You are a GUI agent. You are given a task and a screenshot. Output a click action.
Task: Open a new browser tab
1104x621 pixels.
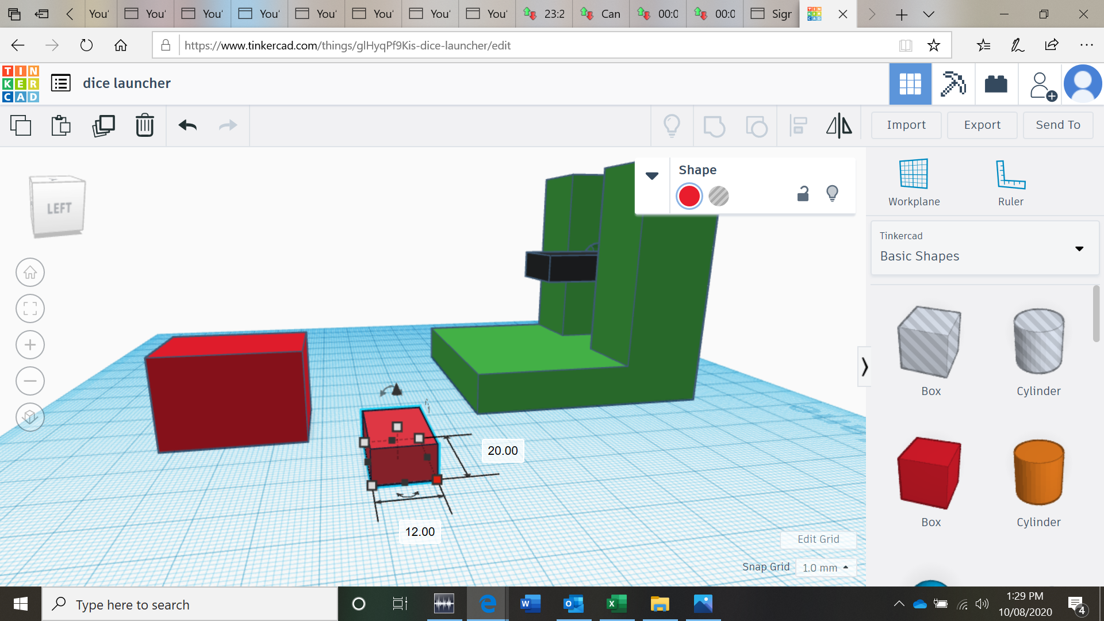pyautogui.click(x=901, y=14)
